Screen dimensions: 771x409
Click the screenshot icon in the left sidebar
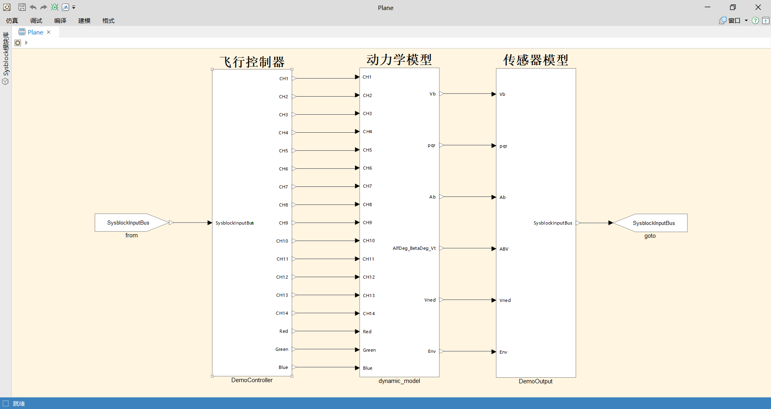coord(7,7)
